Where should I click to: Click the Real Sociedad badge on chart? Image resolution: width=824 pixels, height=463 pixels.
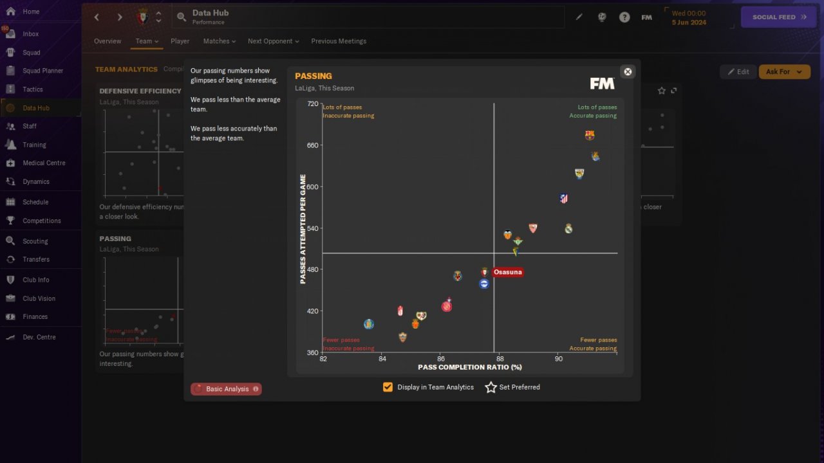tap(595, 156)
